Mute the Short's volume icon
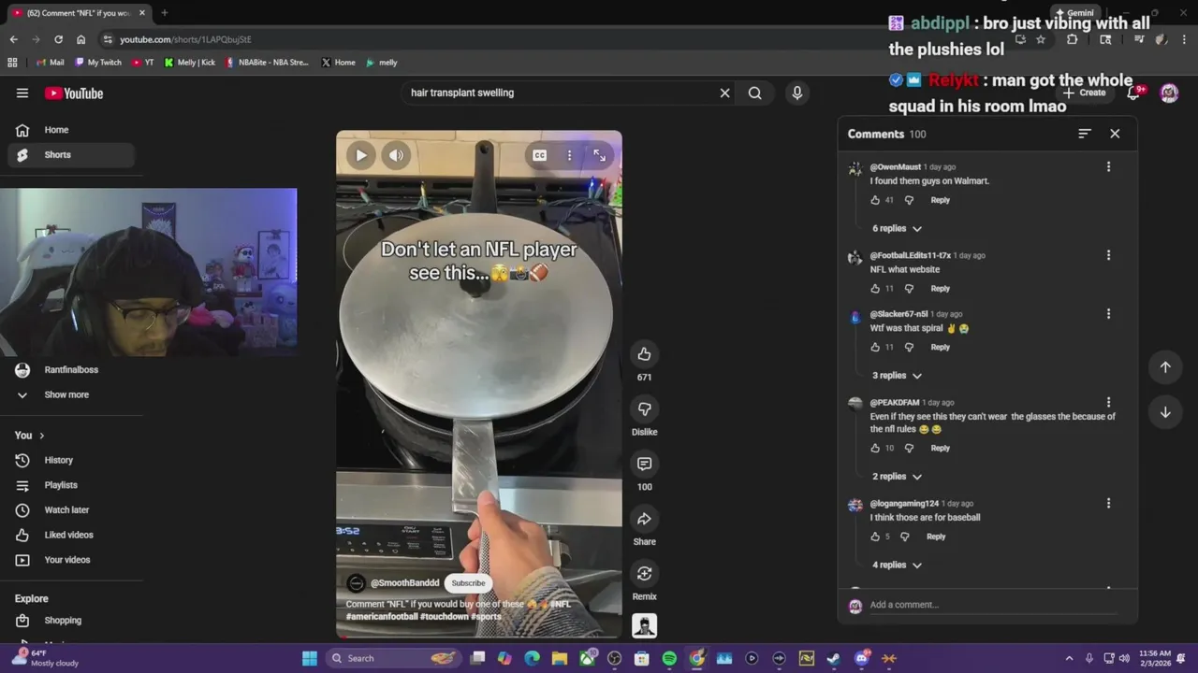 [x=397, y=155]
